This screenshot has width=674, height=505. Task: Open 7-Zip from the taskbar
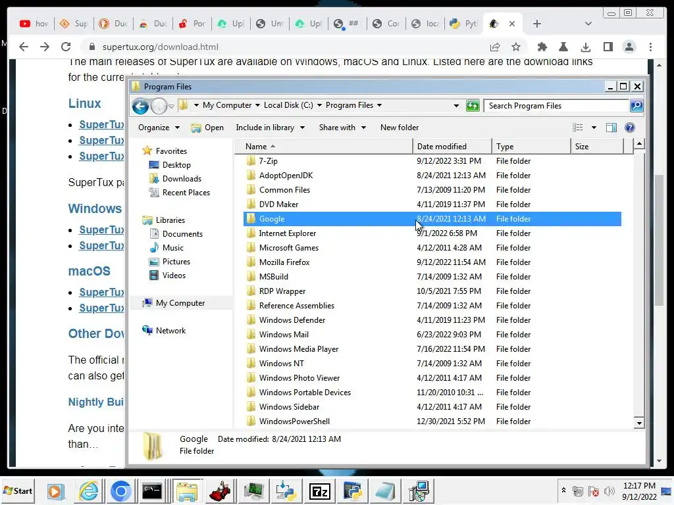(319, 491)
